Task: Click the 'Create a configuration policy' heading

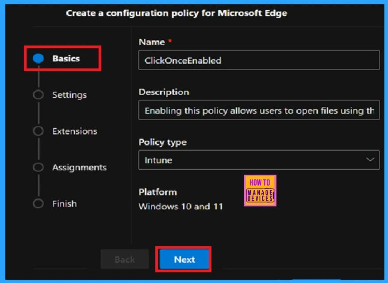Action: click(x=177, y=13)
